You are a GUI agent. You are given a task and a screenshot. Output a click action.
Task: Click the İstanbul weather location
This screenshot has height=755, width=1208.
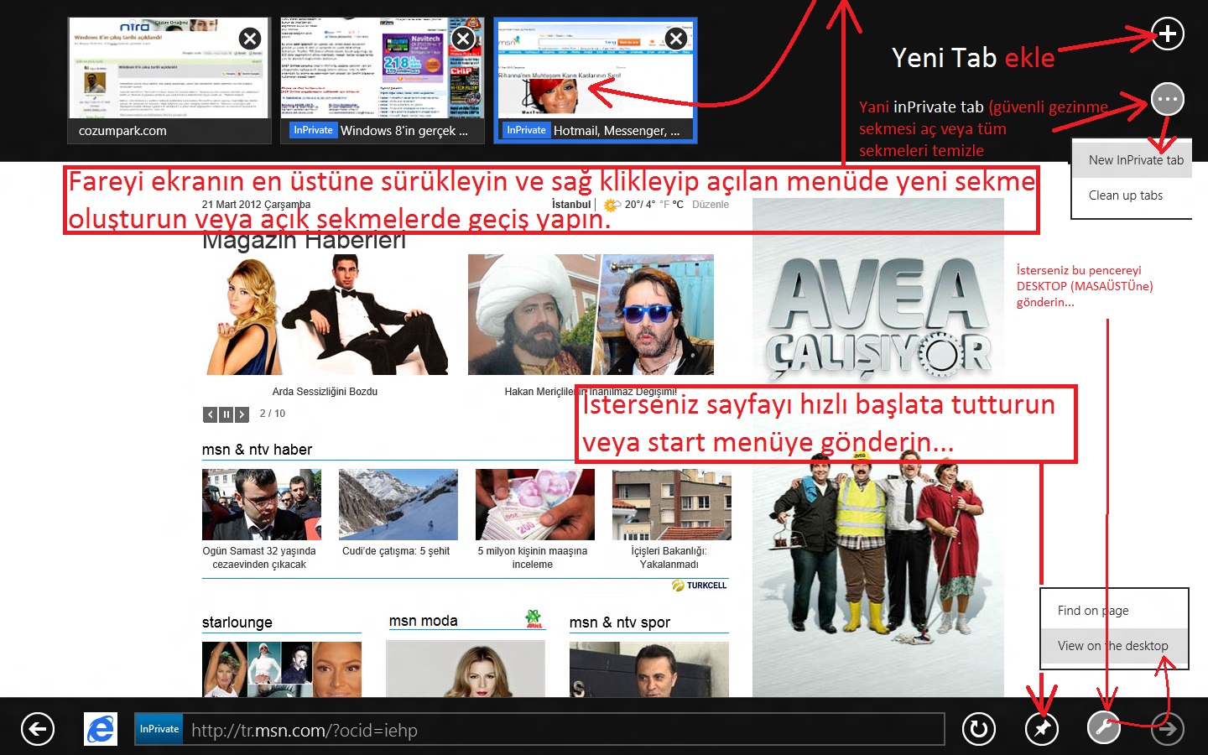pyautogui.click(x=571, y=205)
